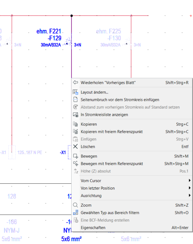Click the Seitenumbruch page break icon
193x244 pixels.
[x=76, y=100]
